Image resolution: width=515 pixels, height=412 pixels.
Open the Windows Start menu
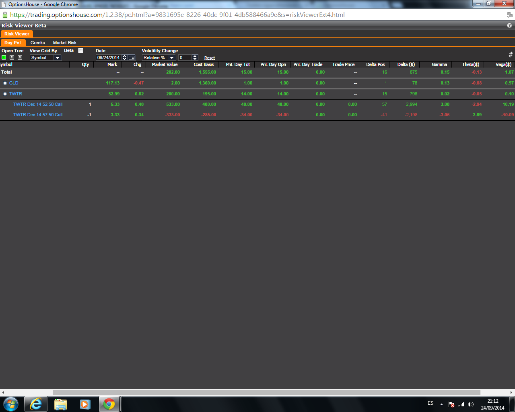tap(10, 404)
